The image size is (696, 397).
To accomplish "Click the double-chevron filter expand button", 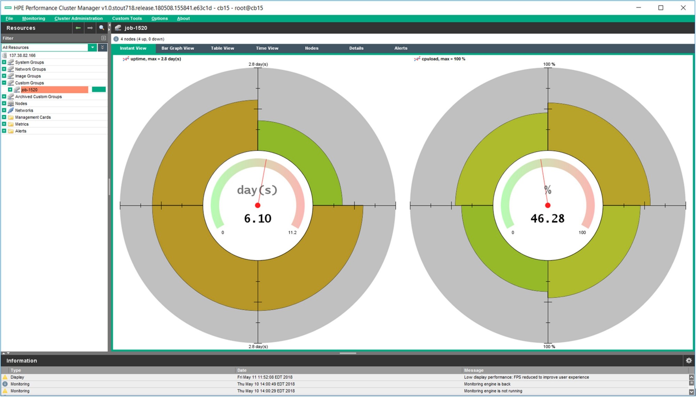I will coord(102,47).
